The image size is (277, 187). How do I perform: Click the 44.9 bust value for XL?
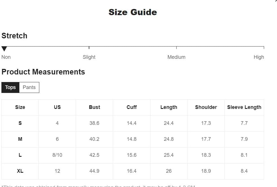pos(94,171)
